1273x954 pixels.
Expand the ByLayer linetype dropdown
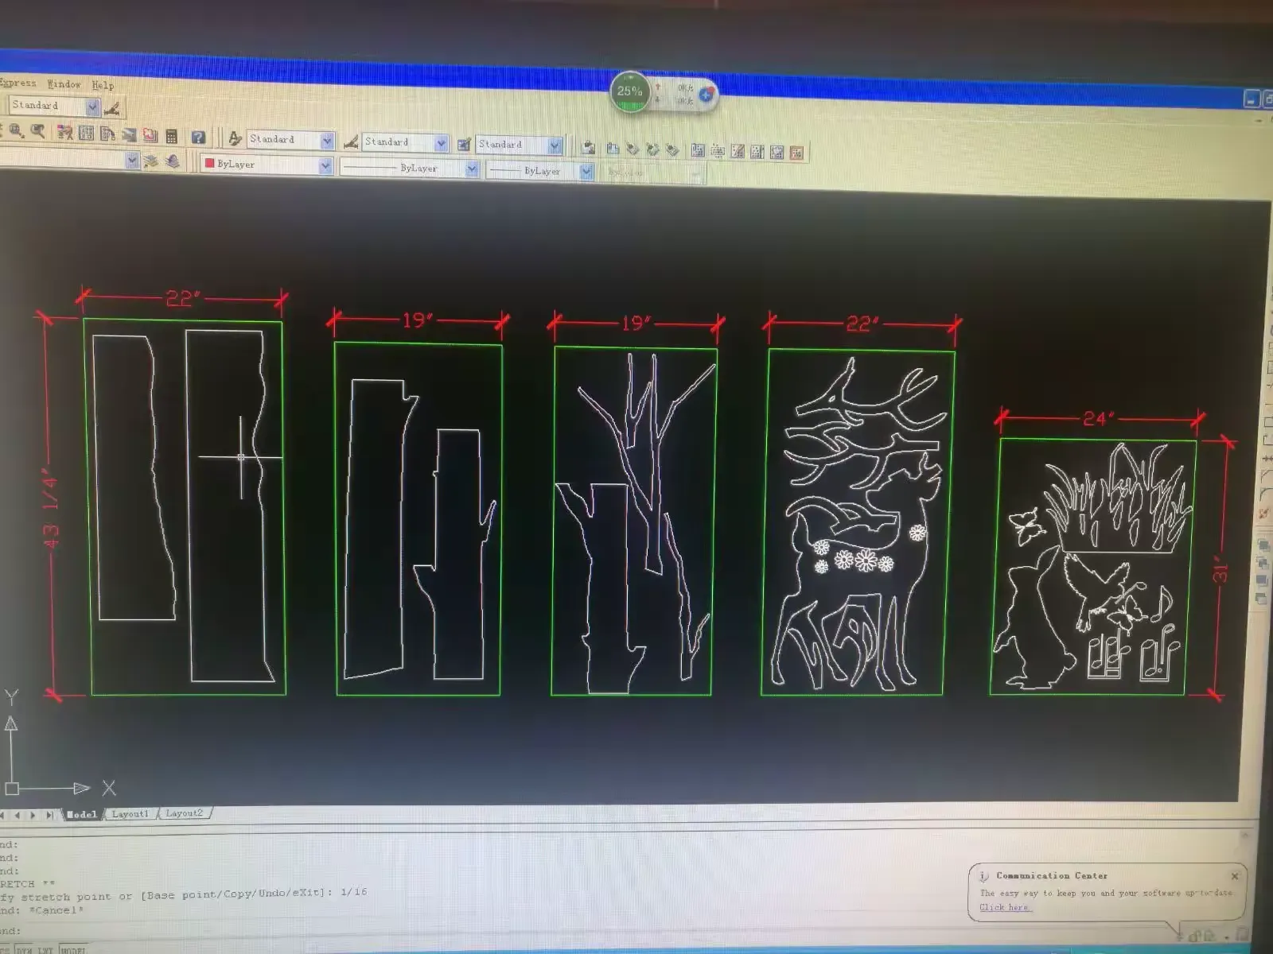coord(409,168)
